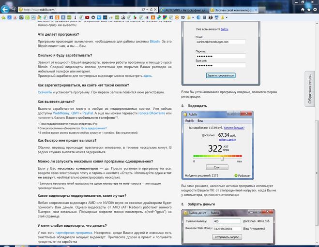Viewport: 319px width, 247px height.
Task: Click the 'Скачайте' download link
Action: (x=45, y=92)
